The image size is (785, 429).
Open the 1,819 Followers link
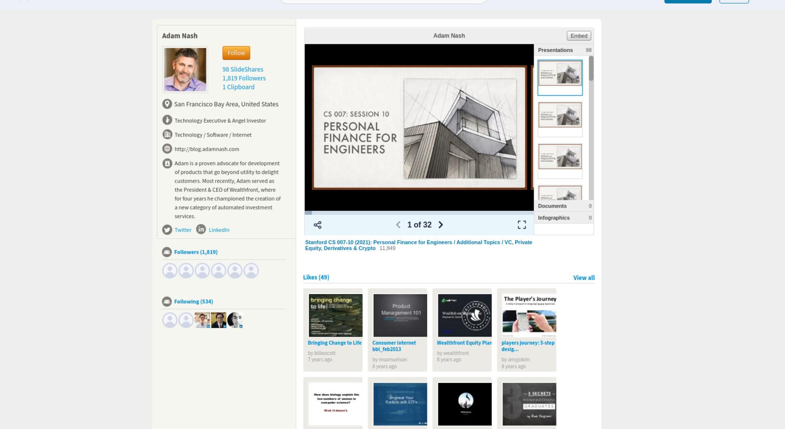[x=244, y=78]
